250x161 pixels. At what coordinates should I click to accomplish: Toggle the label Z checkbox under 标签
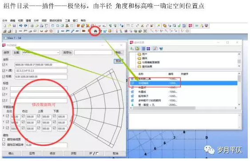[x=4, y=100]
